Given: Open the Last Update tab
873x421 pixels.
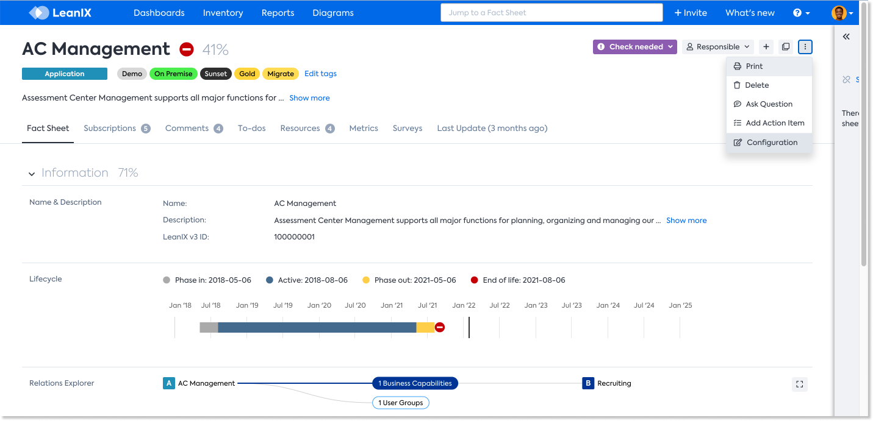Looking at the screenshot, I should pos(492,129).
